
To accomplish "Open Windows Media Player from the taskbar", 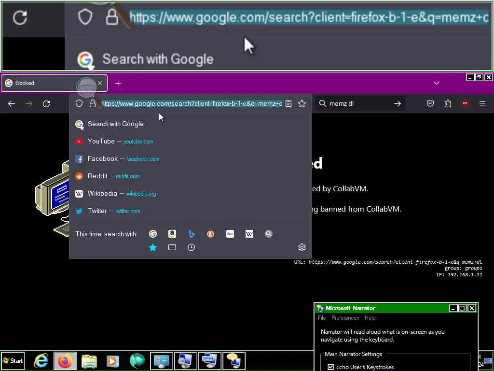I will (x=113, y=360).
